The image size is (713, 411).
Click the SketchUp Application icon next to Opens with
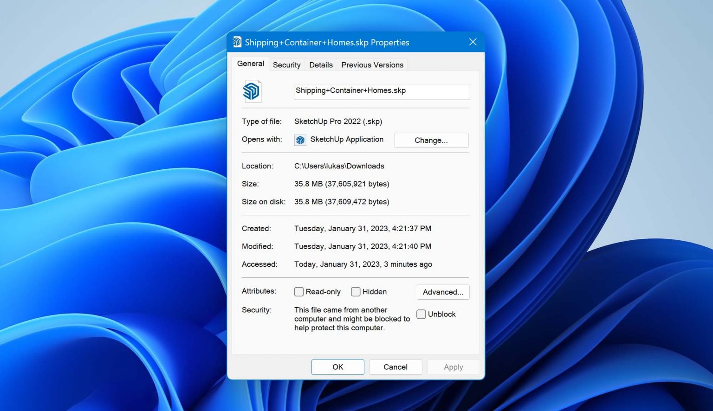click(300, 140)
